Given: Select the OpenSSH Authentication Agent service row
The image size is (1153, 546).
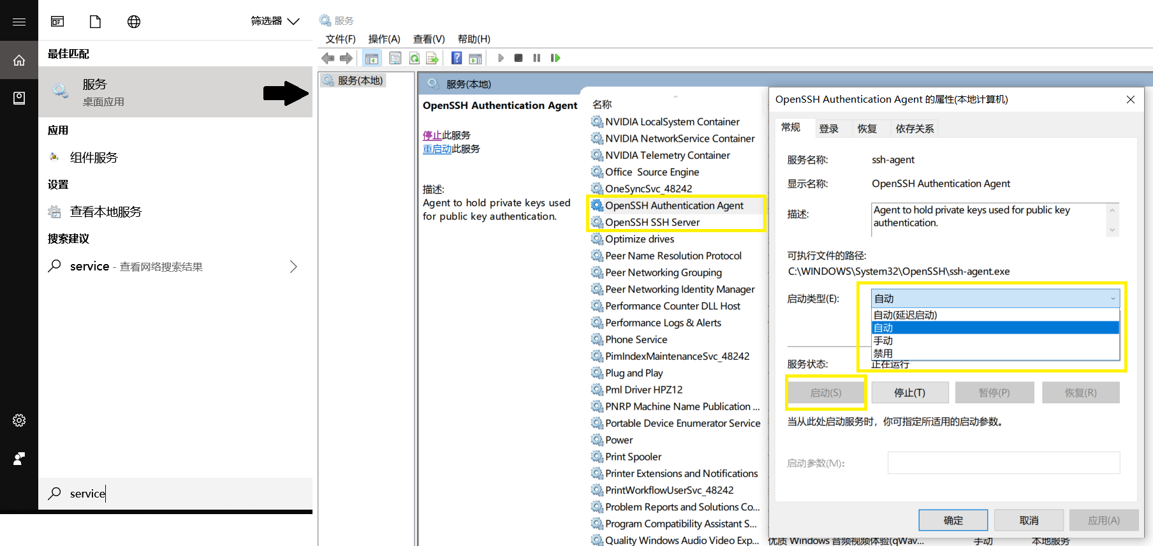Looking at the screenshot, I should point(675,205).
